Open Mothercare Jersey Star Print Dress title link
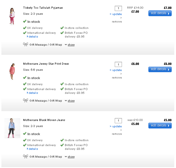The image size is (176, 168). coord(46,64)
